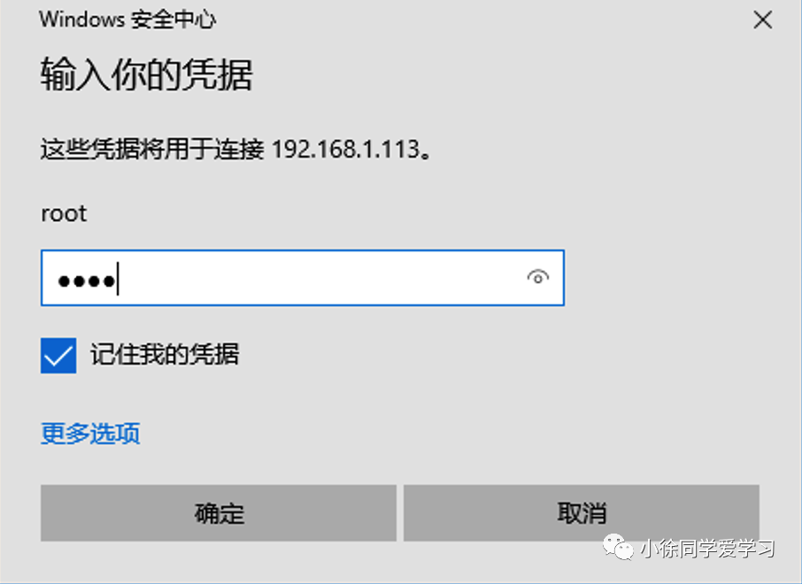Image resolution: width=802 pixels, height=584 pixels.
Task: Click the 小徐同学爱学习 watermark text
Action: pyautogui.click(x=708, y=549)
